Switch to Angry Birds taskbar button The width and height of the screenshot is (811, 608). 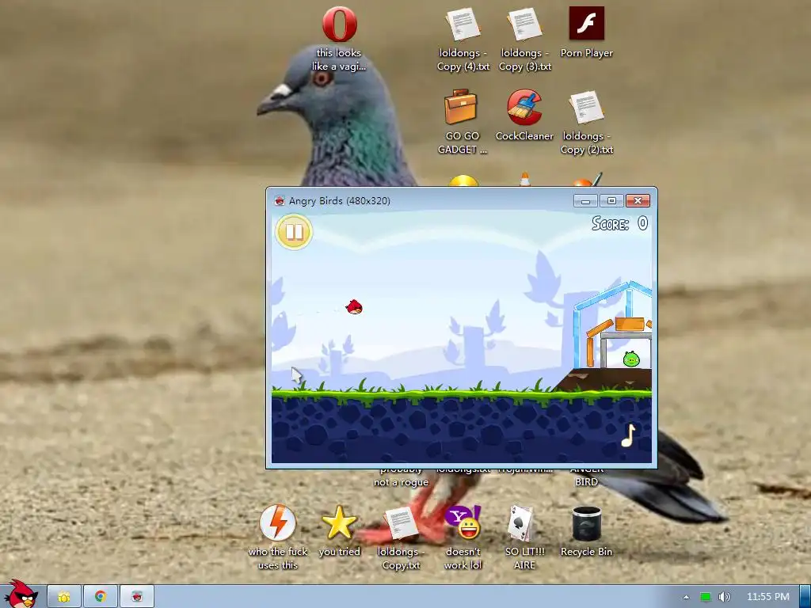(x=137, y=597)
